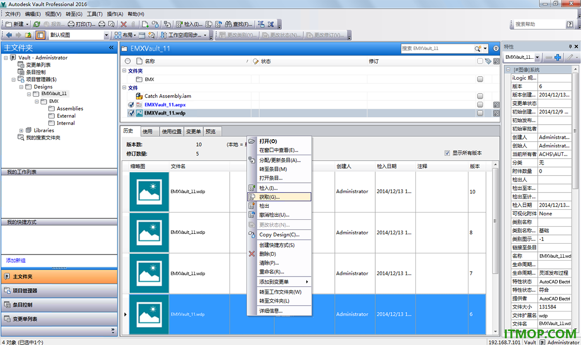Collapse the Designs tree node
Image resolution: width=581 pixels, height=345 pixels.
click(21, 87)
